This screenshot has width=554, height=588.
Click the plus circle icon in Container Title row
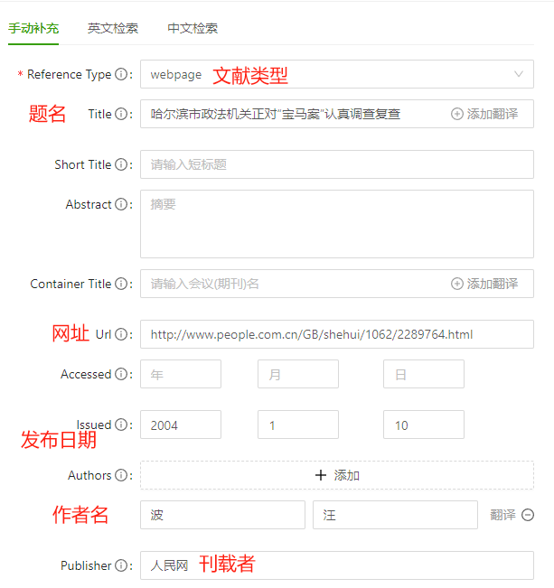456,284
